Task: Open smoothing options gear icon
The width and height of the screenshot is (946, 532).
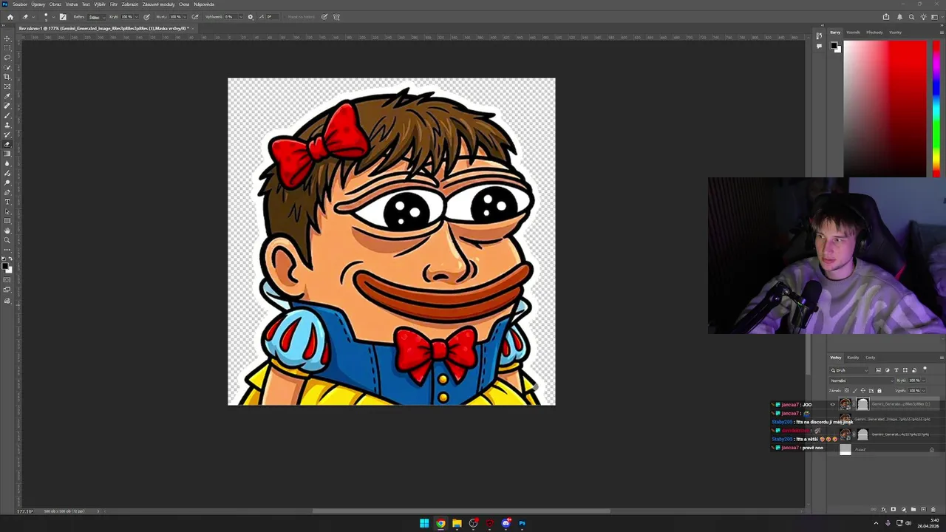Action: pyautogui.click(x=251, y=16)
